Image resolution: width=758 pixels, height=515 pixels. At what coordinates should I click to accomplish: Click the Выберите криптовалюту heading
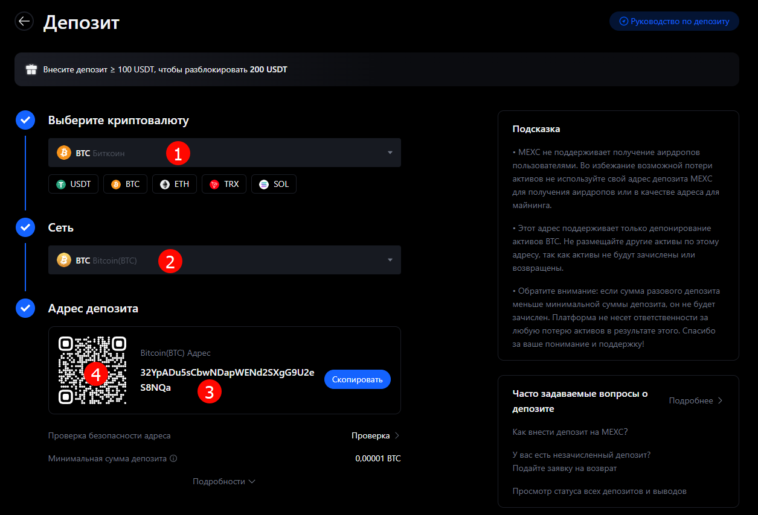point(118,121)
